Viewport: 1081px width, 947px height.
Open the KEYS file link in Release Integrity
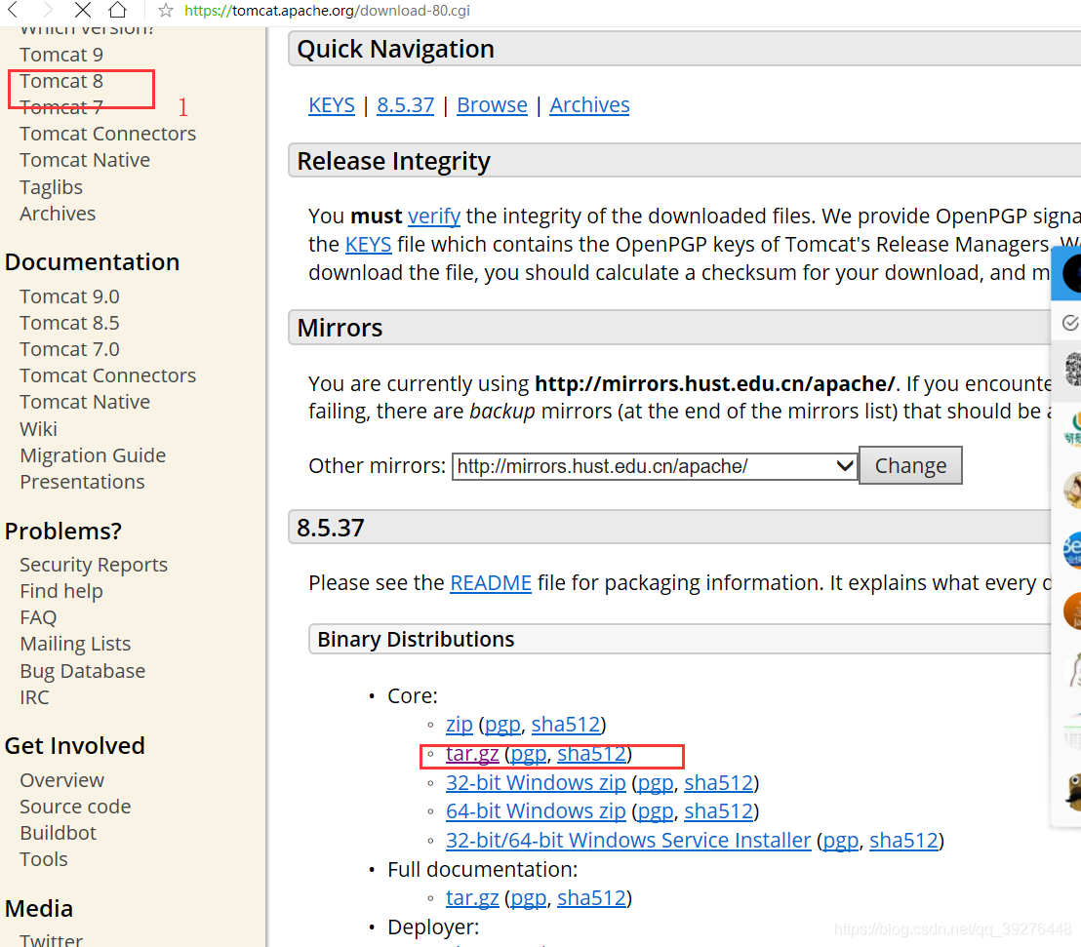(368, 245)
